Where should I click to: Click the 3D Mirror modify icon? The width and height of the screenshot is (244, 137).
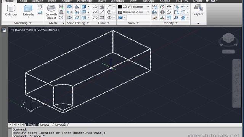155,7
